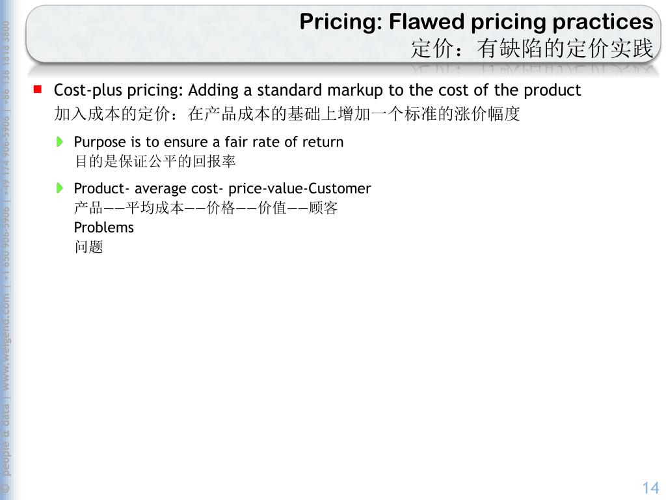The width and height of the screenshot is (666, 500).
Task: Click the green arrow bullet beside Purpose
Action: point(59,141)
